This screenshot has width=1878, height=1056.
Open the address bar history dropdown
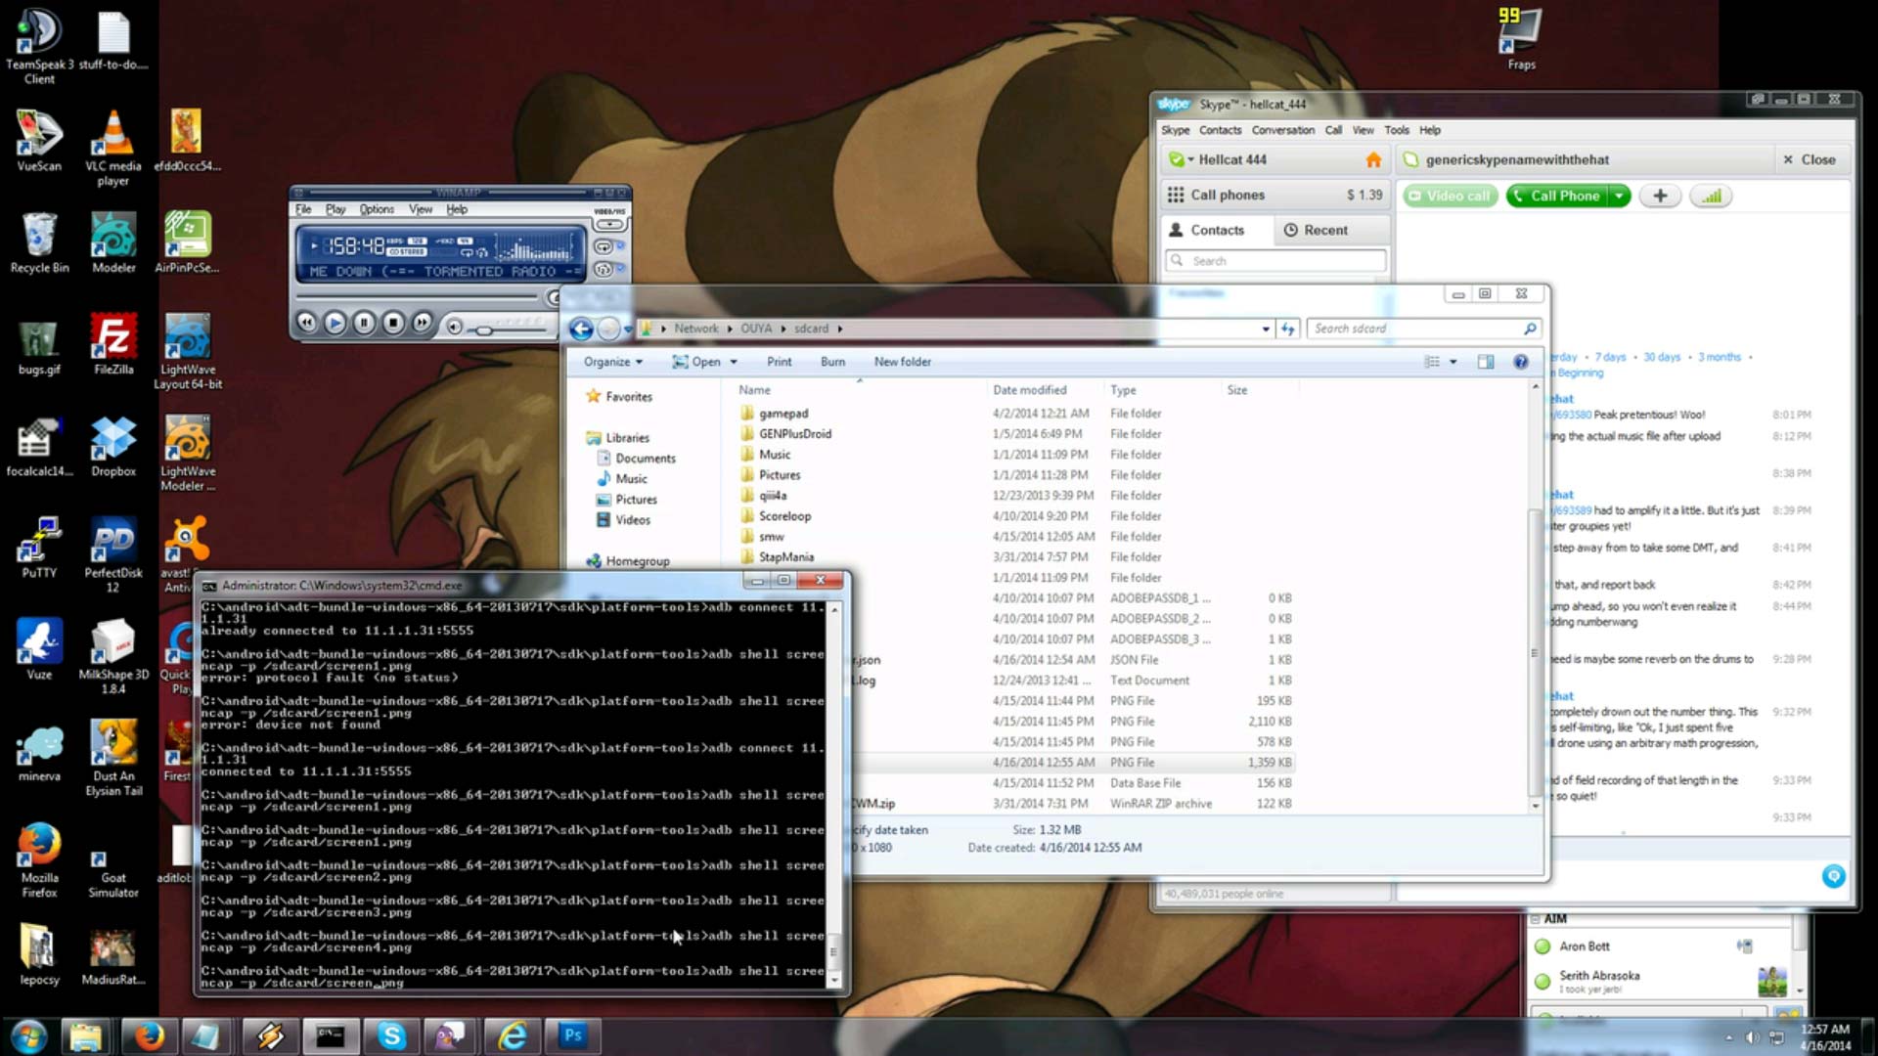(x=1266, y=330)
